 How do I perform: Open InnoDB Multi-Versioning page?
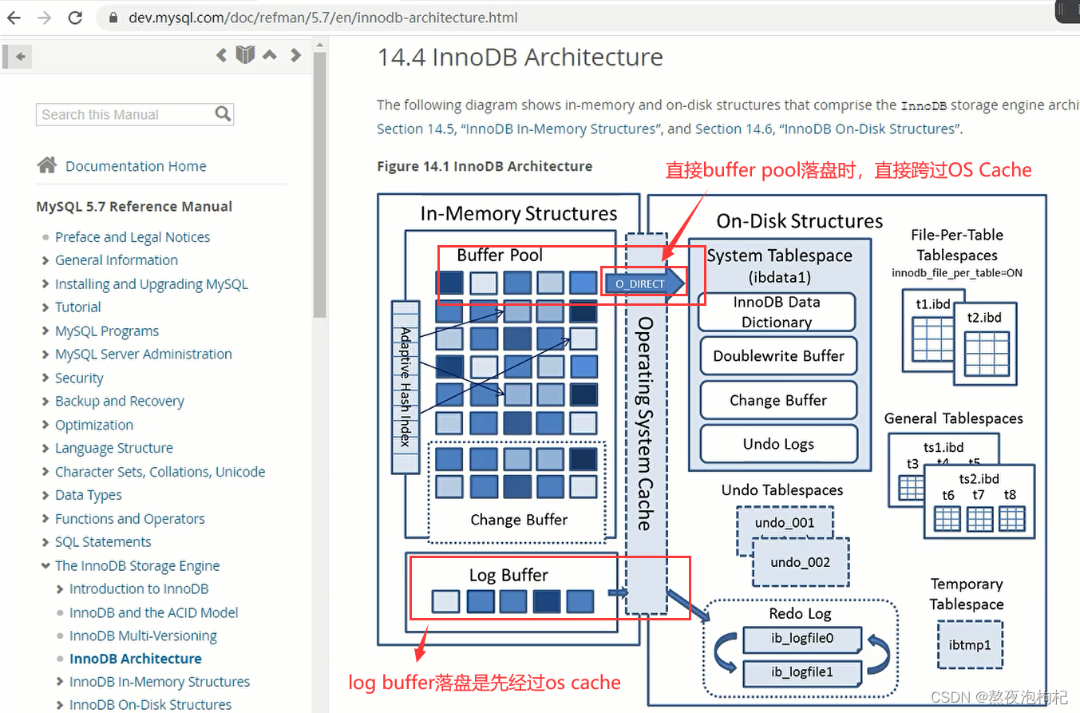tap(143, 636)
